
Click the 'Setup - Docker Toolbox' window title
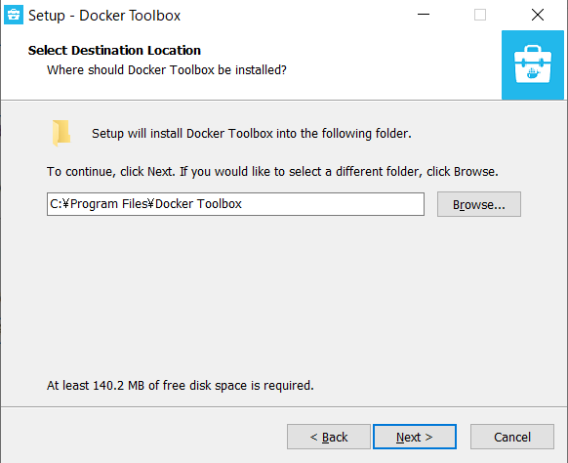tap(104, 16)
